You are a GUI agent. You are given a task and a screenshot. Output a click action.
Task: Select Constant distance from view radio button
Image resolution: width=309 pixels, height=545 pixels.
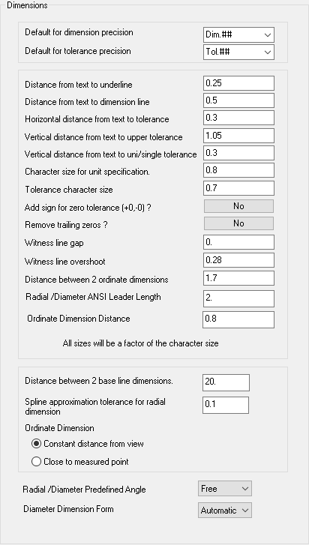click(x=36, y=444)
